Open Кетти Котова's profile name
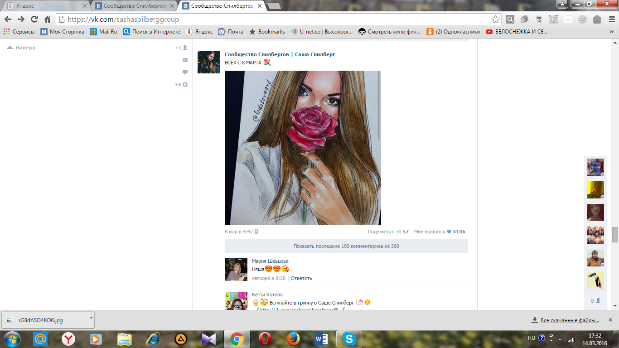The height and width of the screenshot is (348, 619). [x=267, y=295]
